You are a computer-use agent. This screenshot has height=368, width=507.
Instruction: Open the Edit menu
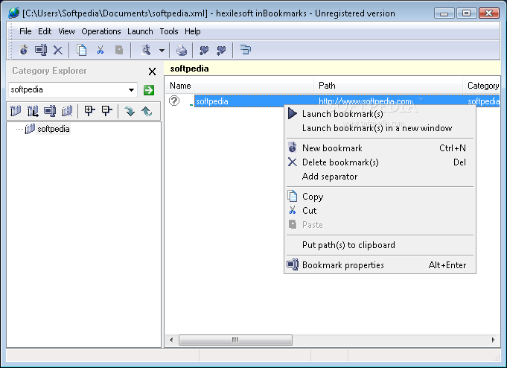click(x=45, y=31)
